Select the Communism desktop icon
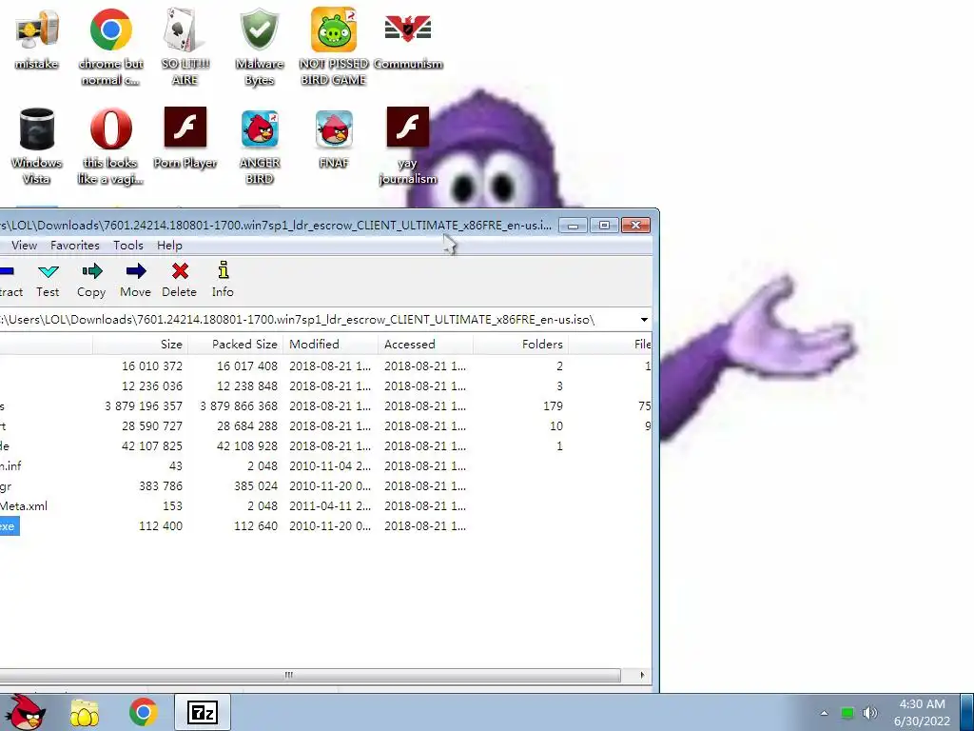 pyautogui.click(x=408, y=38)
